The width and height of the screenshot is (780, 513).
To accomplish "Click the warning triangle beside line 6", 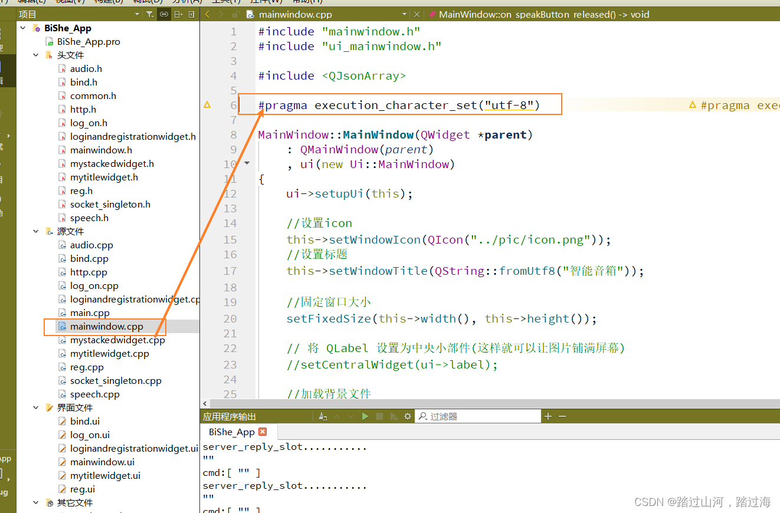I will (207, 105).
